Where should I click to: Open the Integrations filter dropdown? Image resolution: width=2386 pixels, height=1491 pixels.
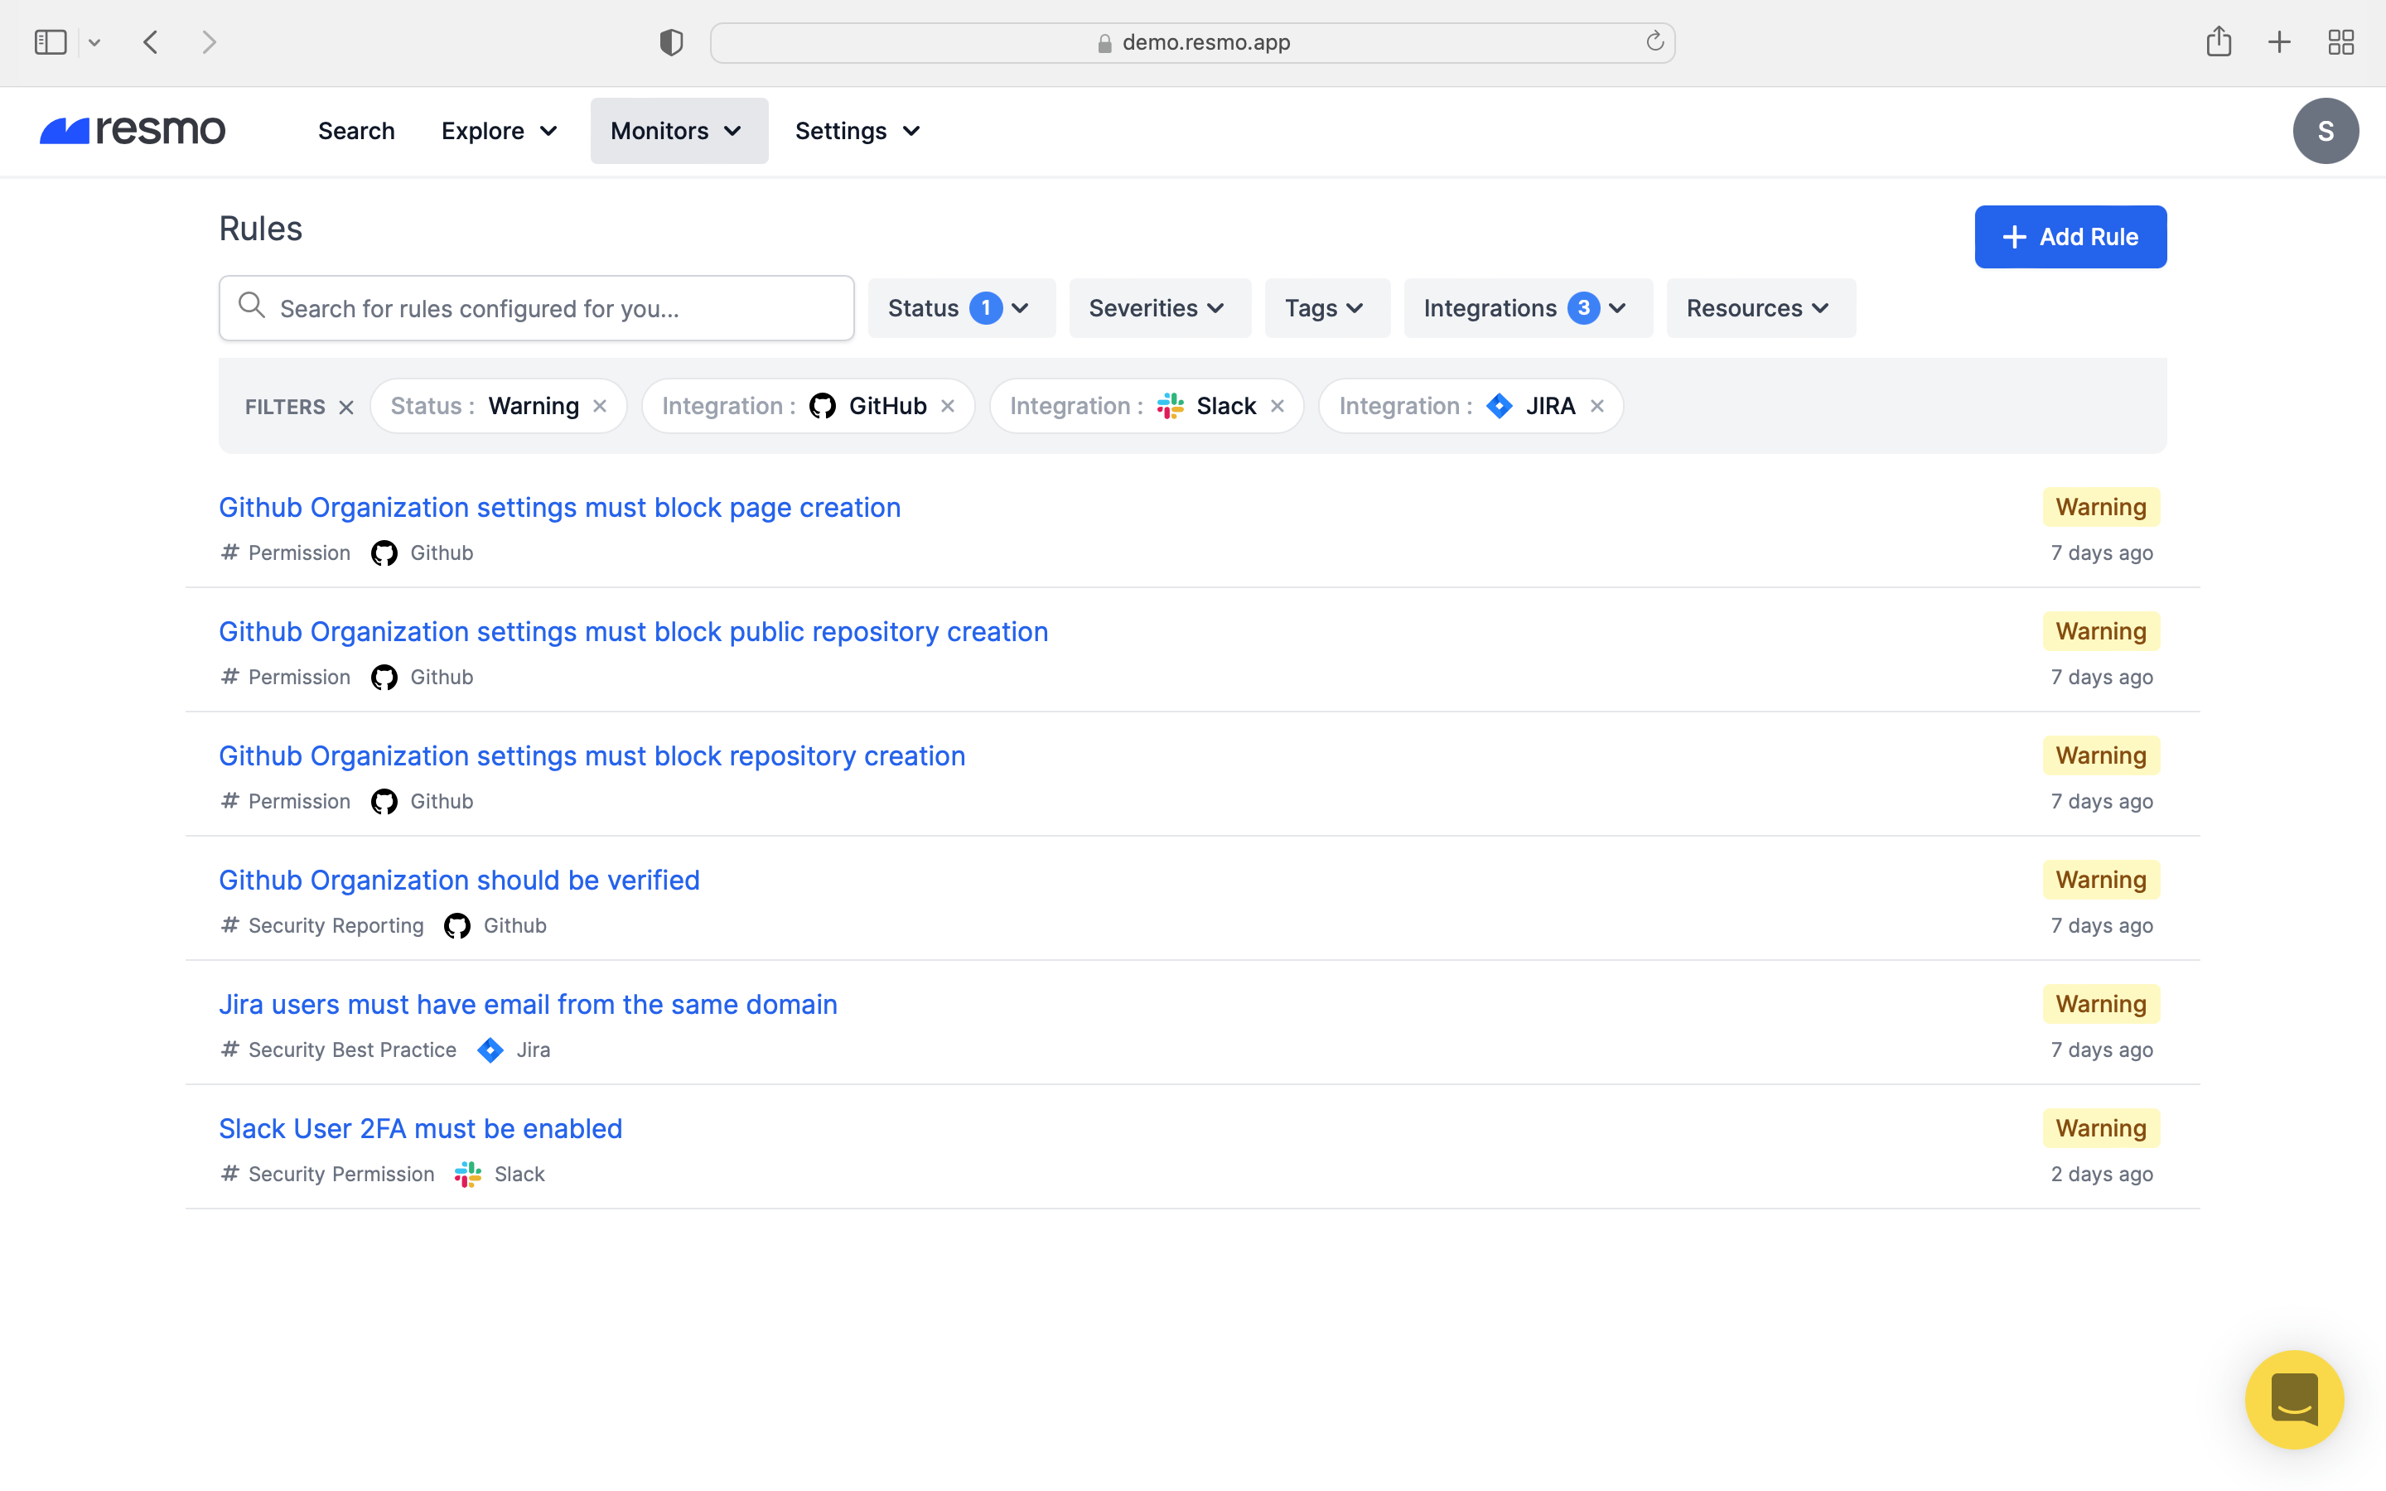(1527, 307)
